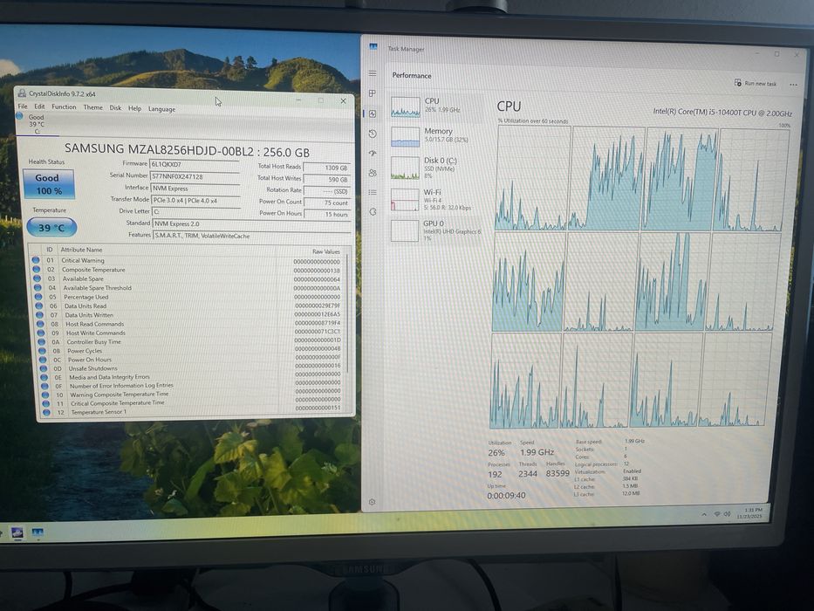The image size is (814, 611).
Task: Select the Host Read Commands row
Action: (190, 324)
